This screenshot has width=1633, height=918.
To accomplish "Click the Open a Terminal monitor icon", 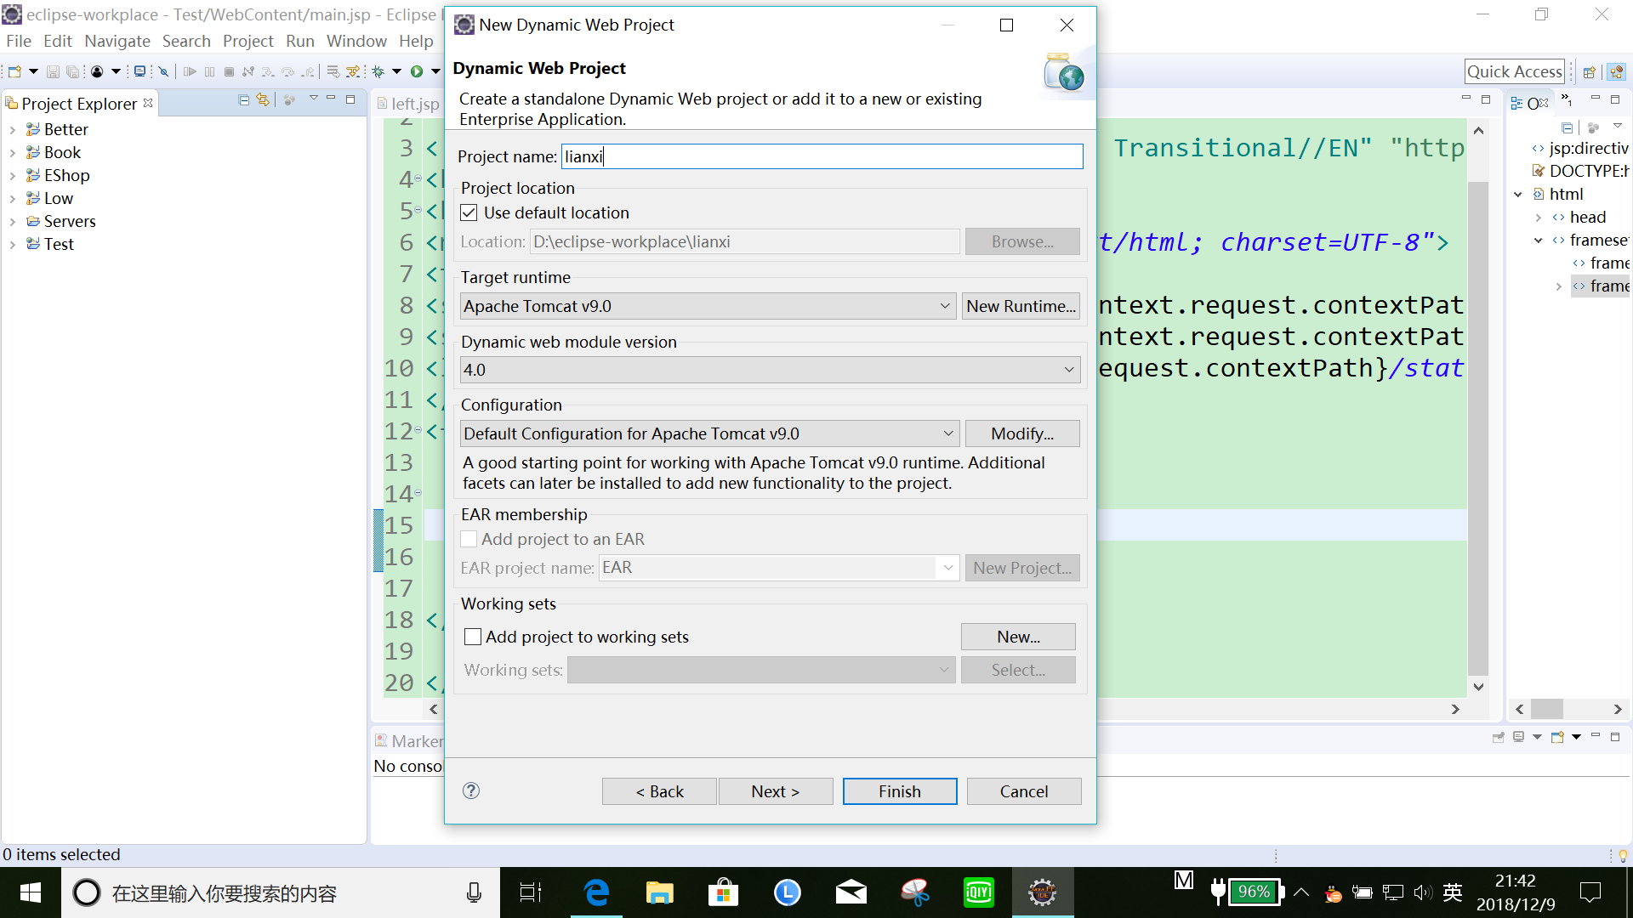I will pyautogui.click(x=139, y=72).
